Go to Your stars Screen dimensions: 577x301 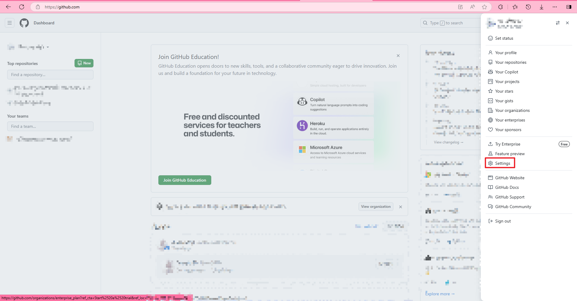point(529,91)
